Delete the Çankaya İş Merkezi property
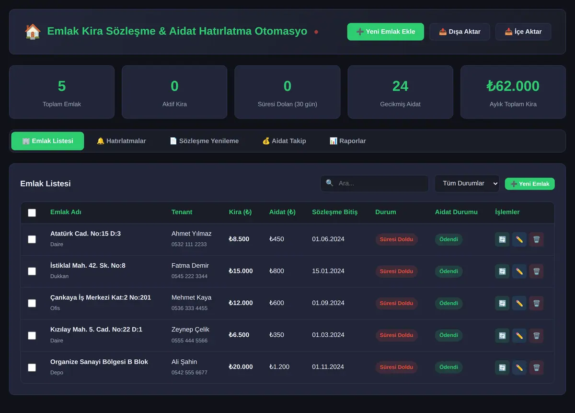 [537, 303]
